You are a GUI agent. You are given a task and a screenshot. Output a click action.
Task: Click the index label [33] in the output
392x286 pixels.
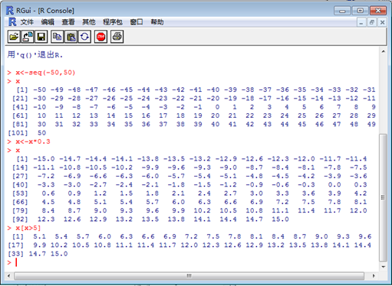15,254
